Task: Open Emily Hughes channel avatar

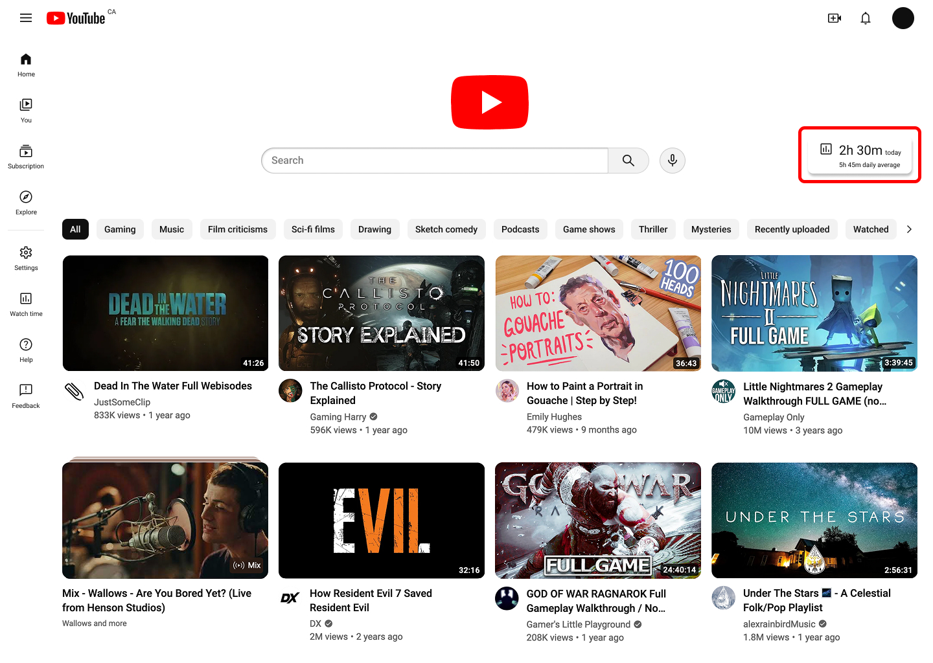Action: pos(507,391)
